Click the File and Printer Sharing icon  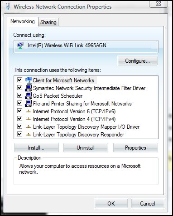tap(29, 103)
